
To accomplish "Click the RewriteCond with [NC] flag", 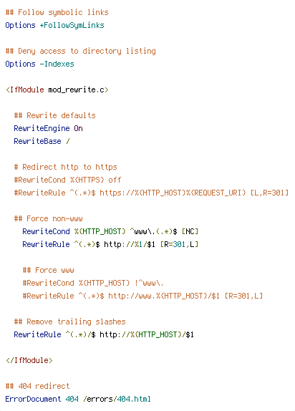I will coord(110,231).
